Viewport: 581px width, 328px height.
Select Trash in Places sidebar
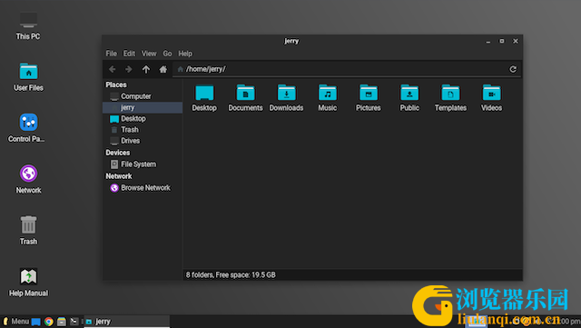(143, 130)
